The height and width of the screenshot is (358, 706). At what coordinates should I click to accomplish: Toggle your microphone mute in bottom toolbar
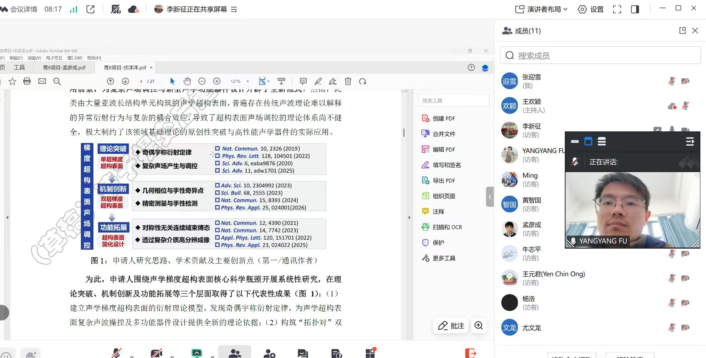click(117, 353)
